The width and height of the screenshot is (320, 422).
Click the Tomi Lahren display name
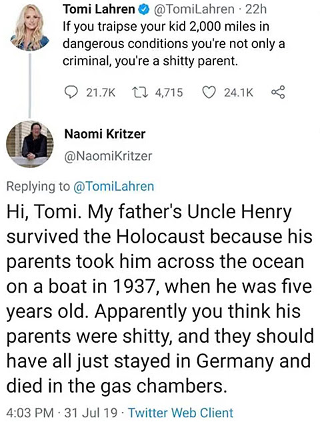(x=99, y=10)
